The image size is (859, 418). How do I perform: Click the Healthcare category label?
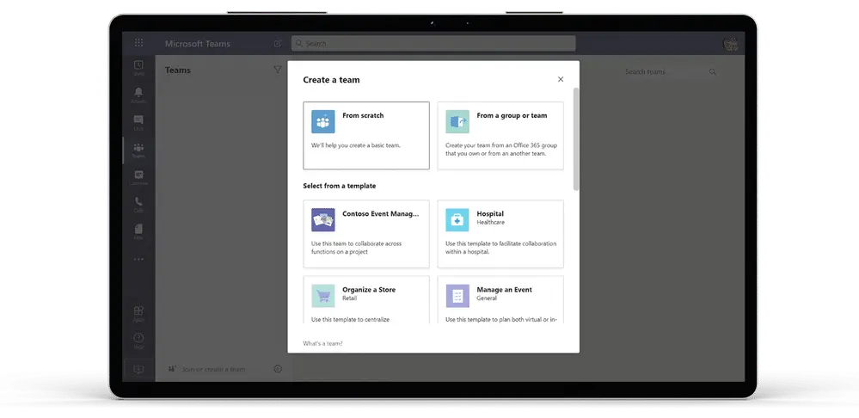click(x=491, y=223)
